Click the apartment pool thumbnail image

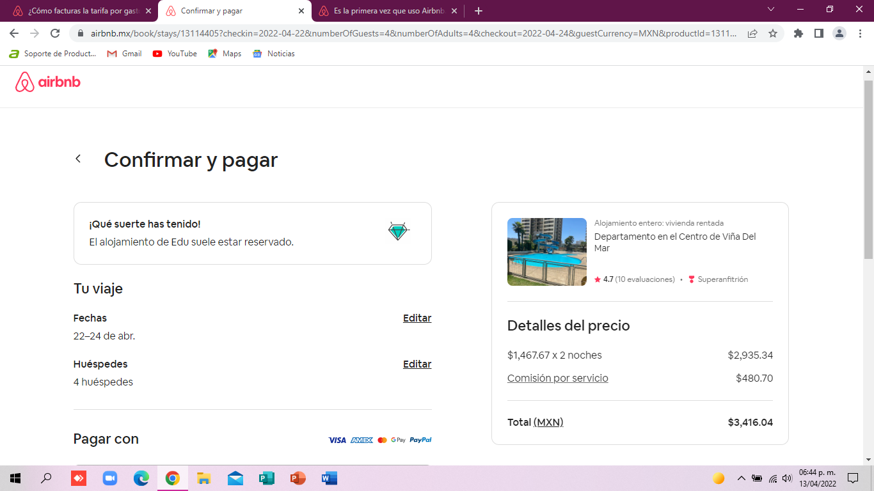(546, 251)
